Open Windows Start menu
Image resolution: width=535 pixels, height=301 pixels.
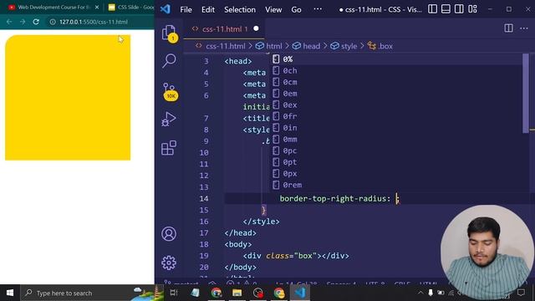pos(10,293)
